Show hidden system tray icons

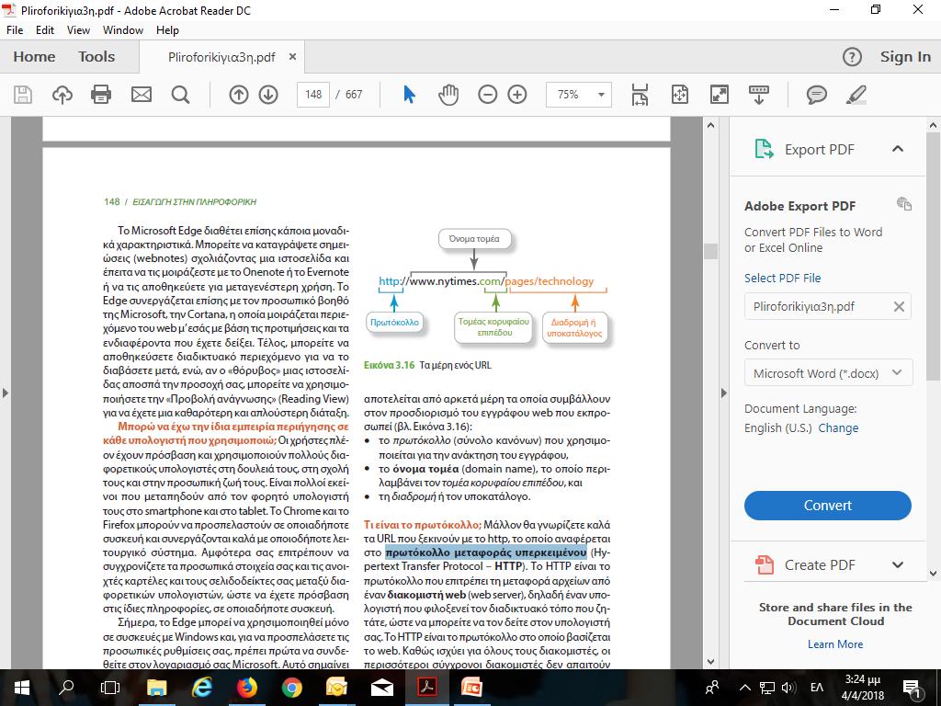click(744, 688)
